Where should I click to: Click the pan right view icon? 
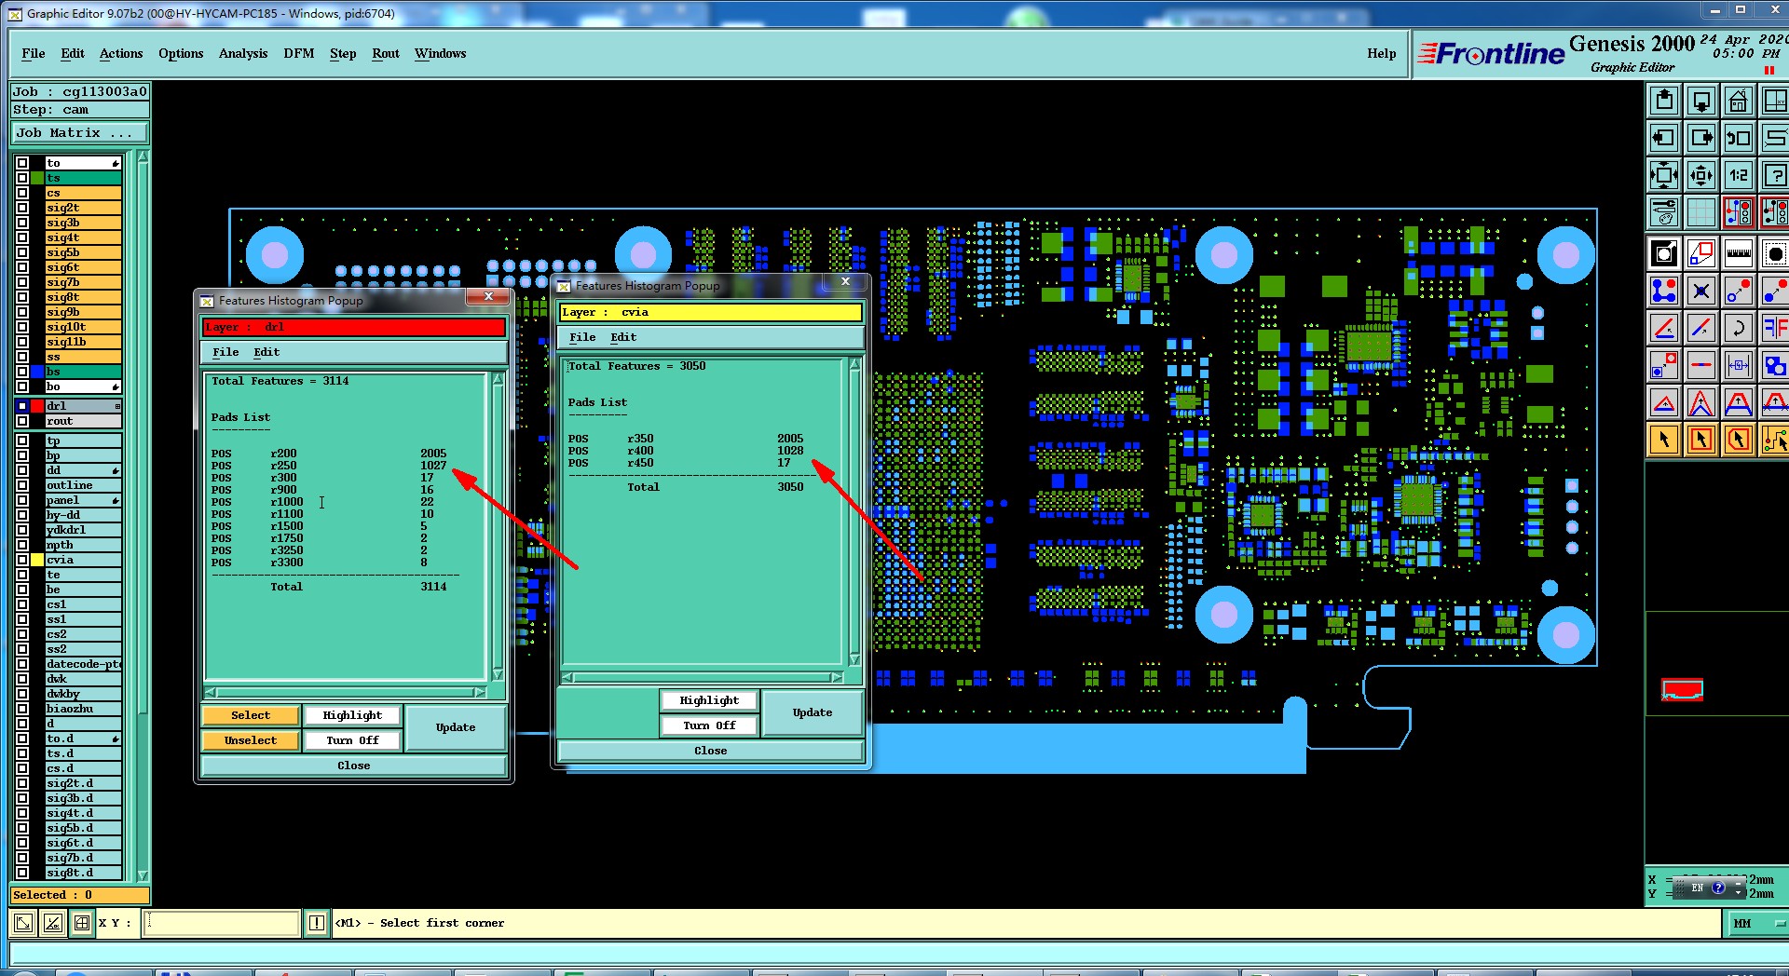(1701, 138)
